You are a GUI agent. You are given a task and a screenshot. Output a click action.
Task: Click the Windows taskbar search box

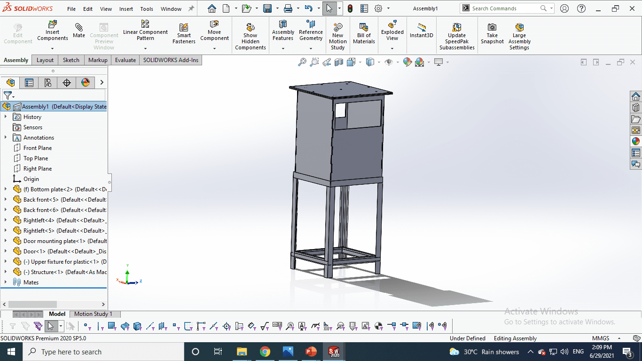(x=103, y=352)
